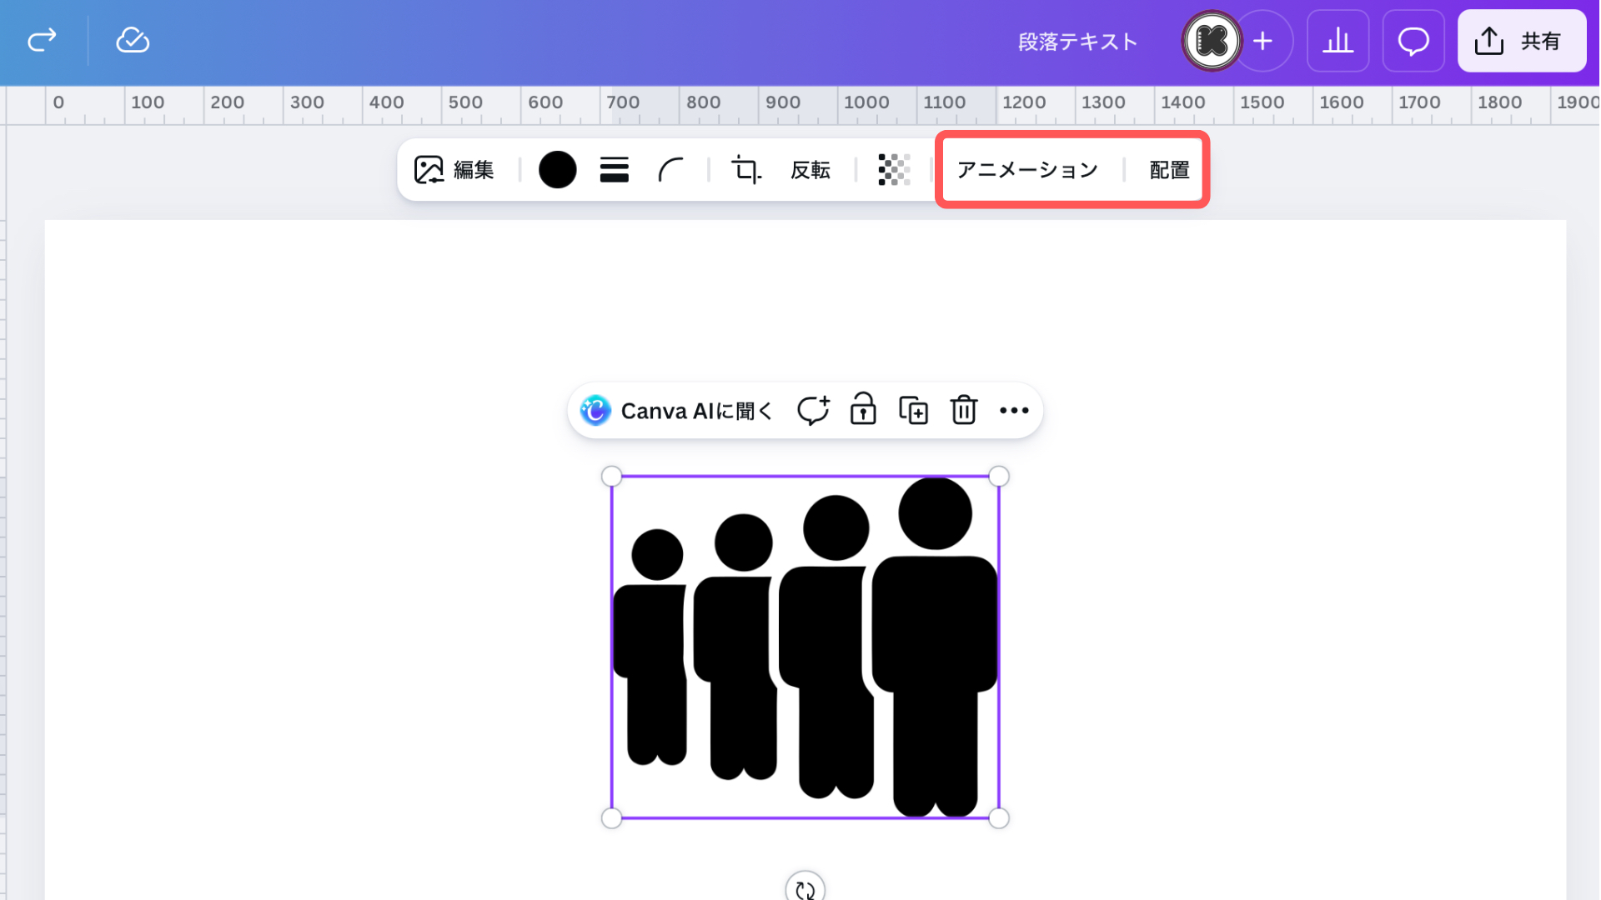Open the 編集 image edit option

coord(454,170)
